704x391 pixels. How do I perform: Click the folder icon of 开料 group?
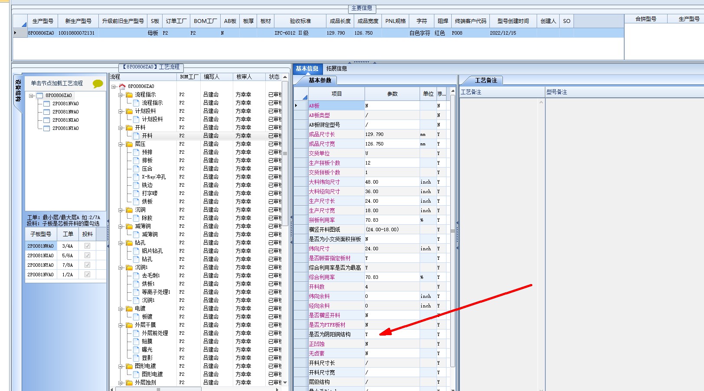click(x=129, y=127)
